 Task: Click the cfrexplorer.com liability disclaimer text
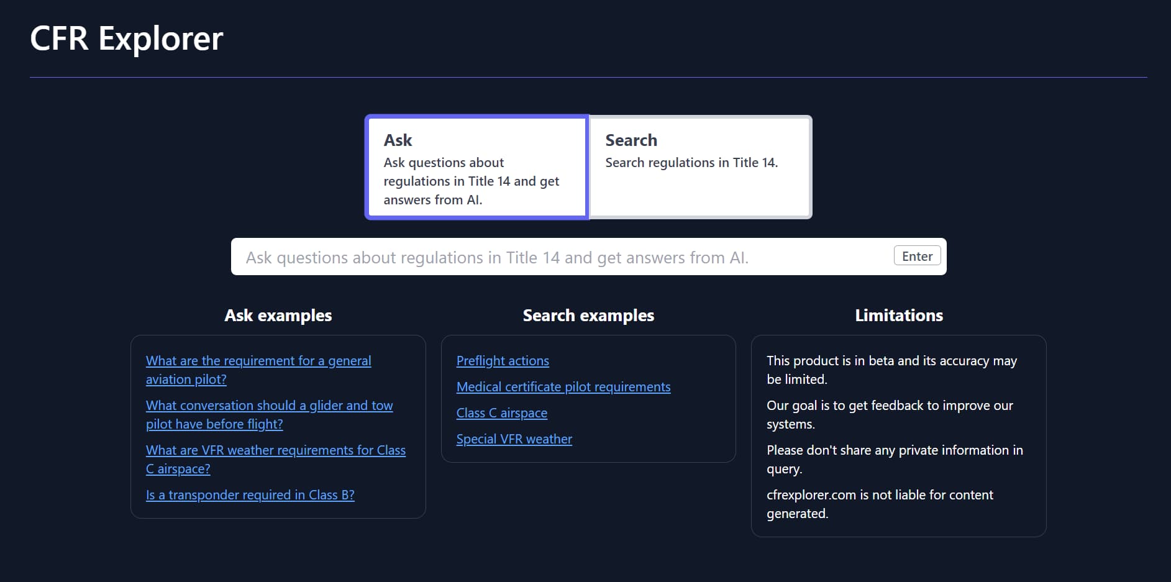point(879,504)
